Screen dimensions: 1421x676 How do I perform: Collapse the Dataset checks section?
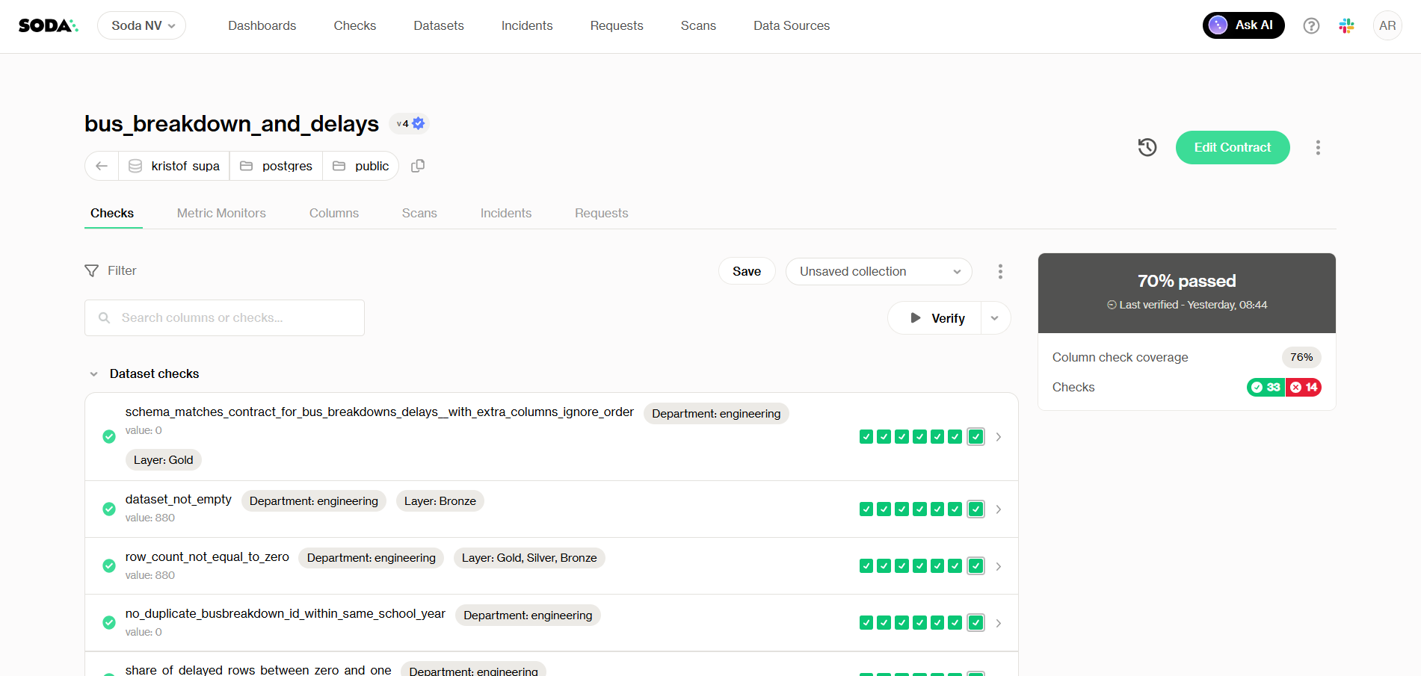coord(94,374)
